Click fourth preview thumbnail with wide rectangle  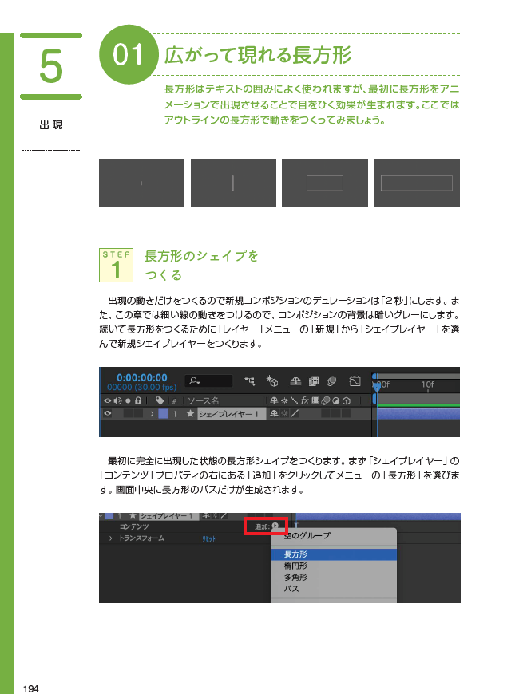pos(417,183)
